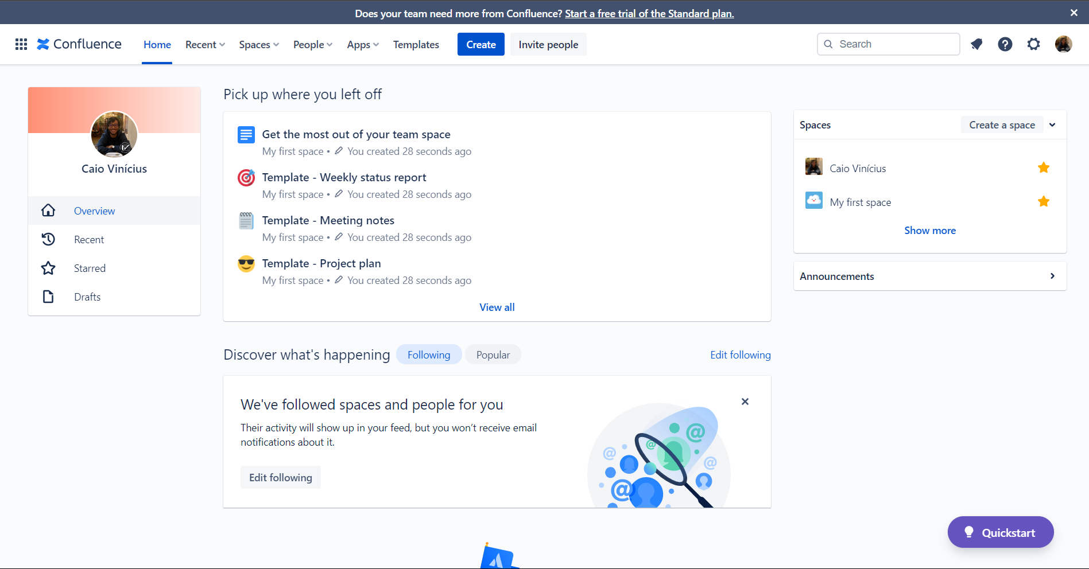Image resolution: width=1089 pixels, height=569 pixels.
Task: Click the Caio Vinícius space avatar icon
Action: point(814,167)
